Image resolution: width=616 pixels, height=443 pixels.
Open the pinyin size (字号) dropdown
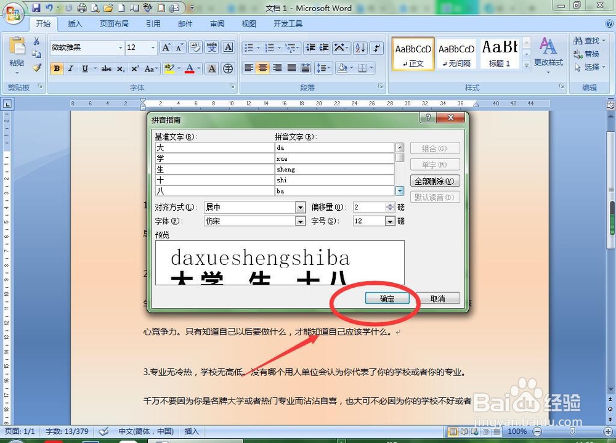pos(390,221)
